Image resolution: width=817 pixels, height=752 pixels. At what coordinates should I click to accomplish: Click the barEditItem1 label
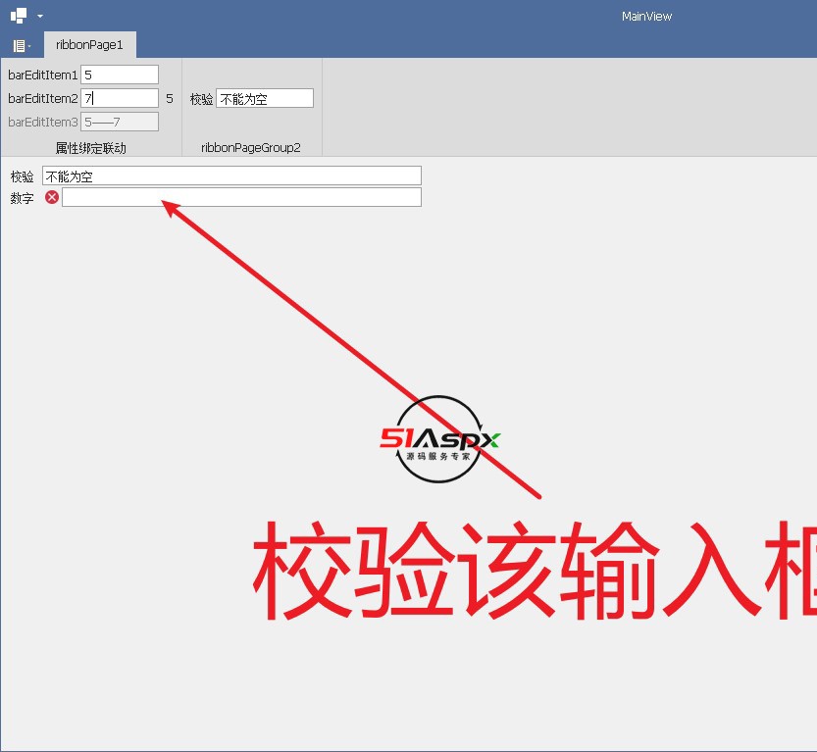tap(43, 75)
